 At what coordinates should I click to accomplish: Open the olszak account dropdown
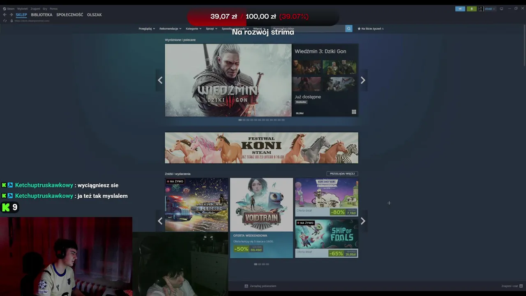(x=489, y=9)
